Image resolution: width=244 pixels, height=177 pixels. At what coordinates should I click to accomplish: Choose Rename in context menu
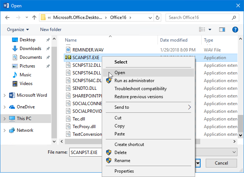148,161
